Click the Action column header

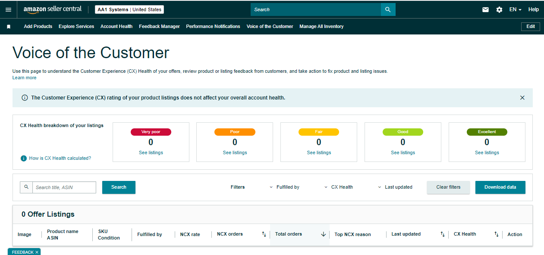(x=515, y=235)
